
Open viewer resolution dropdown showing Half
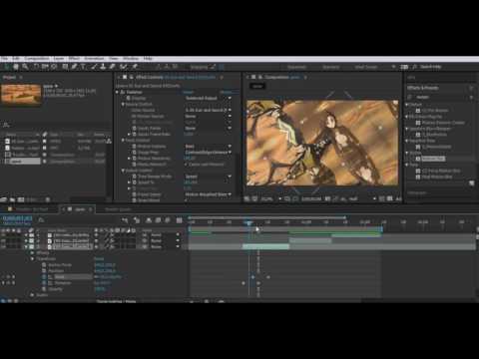tap(362, 198)
